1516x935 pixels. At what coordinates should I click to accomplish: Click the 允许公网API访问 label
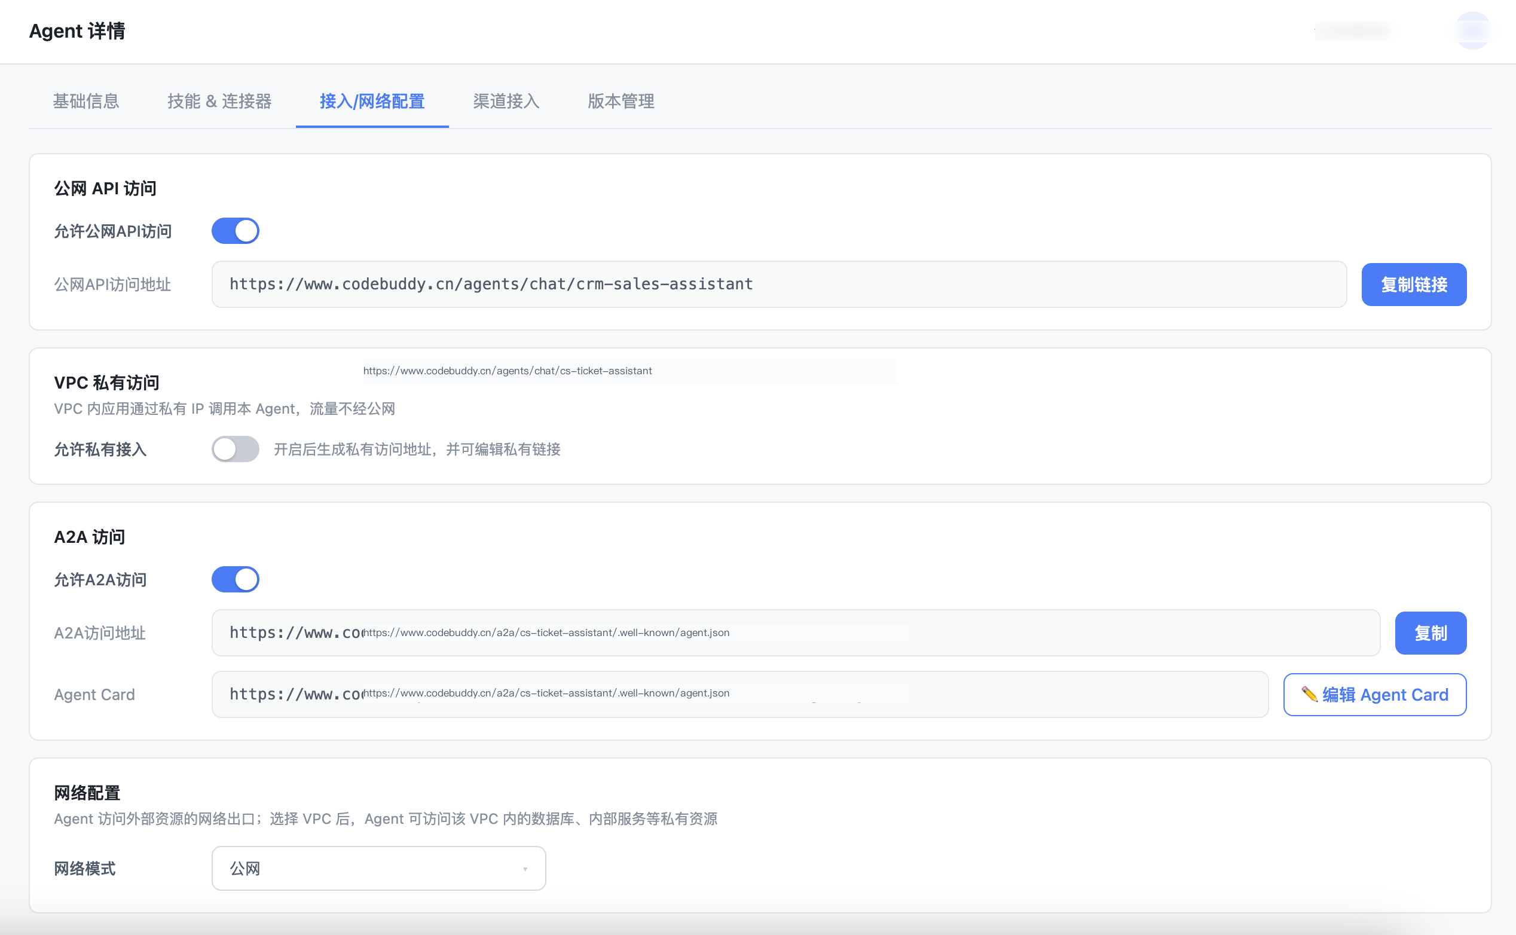(x=113, y=231)
